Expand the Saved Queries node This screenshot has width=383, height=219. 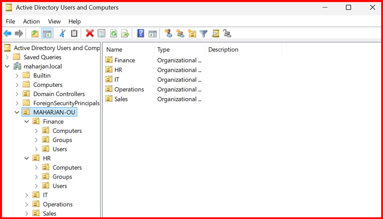click(x=7, y=57)
